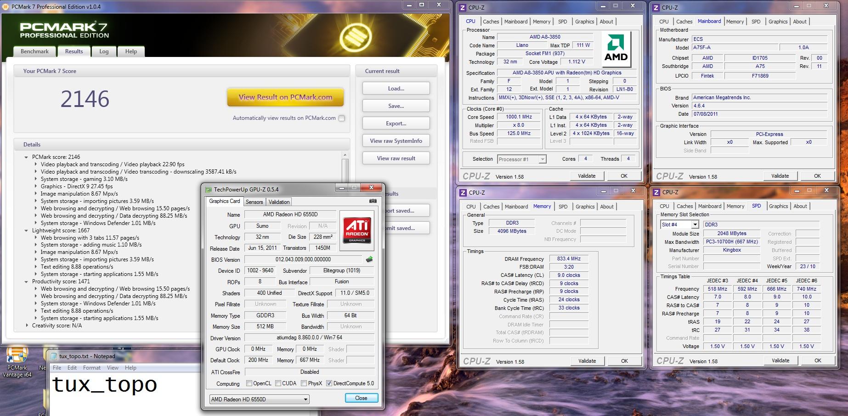Click the ATI Radeon graphics logo

357,230
